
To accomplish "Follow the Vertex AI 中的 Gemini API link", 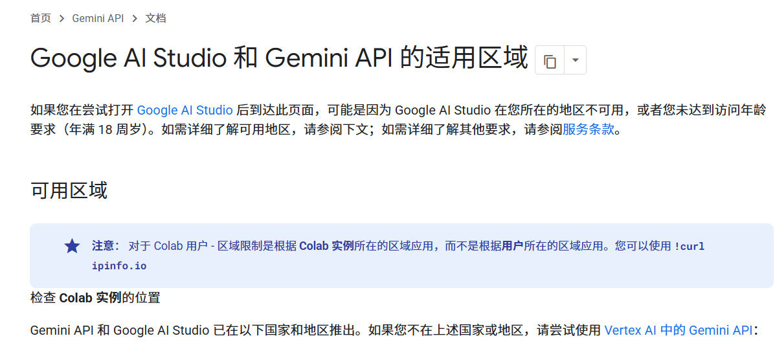I will [x=678, y=330].
